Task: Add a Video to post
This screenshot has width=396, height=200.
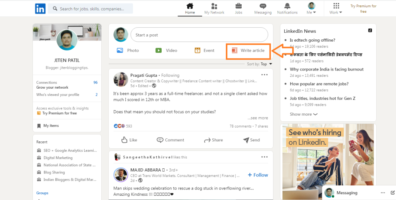Action: tap(166, 50)
